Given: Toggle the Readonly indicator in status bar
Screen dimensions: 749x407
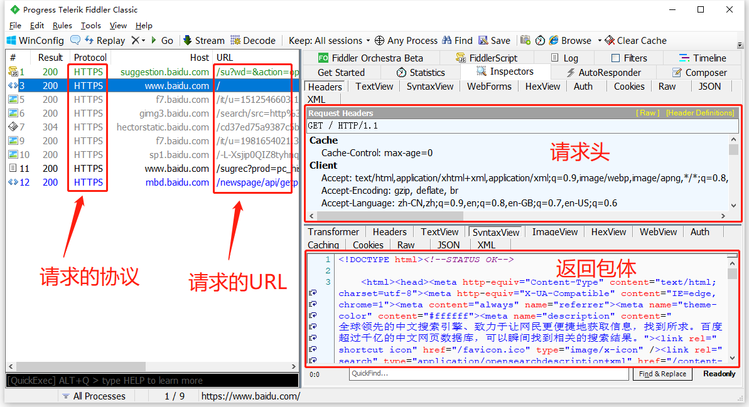Looking at the screenshot, I should (718, 374).
